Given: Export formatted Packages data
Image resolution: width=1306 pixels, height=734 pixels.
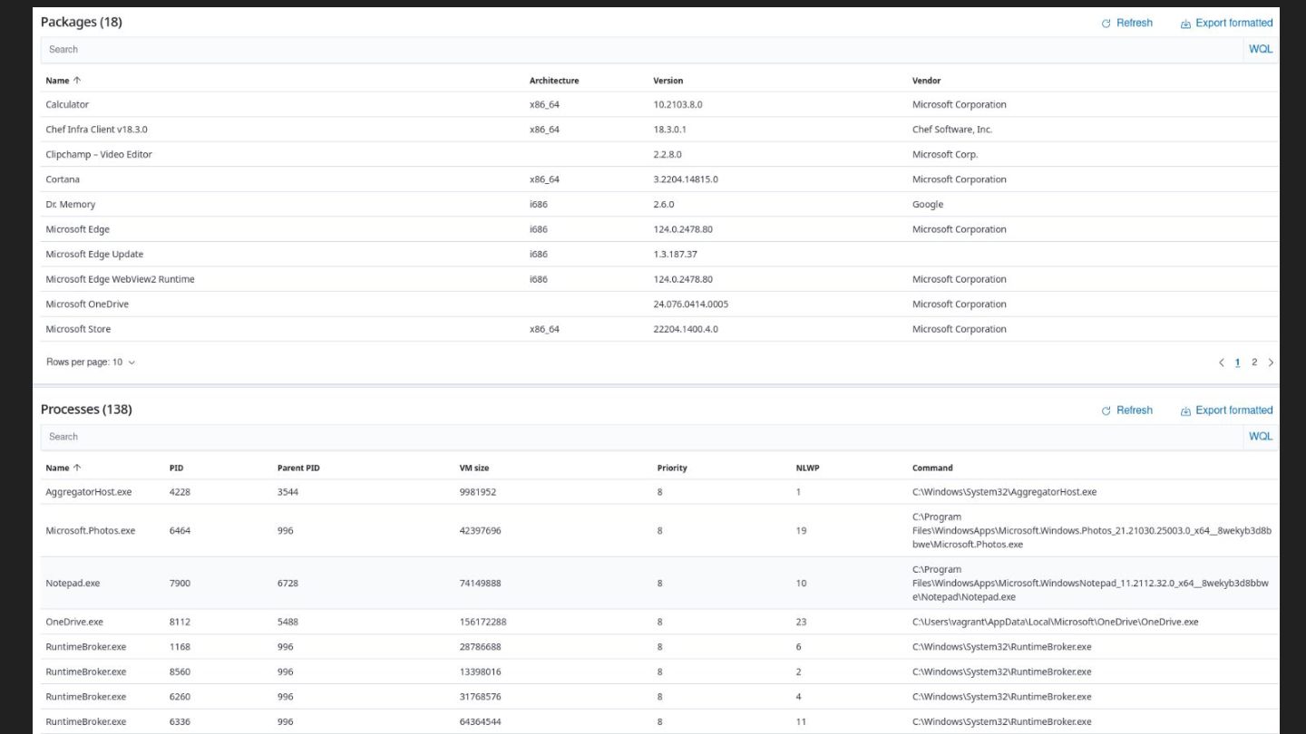Looking at the screenshot, I should [1226, 24].
